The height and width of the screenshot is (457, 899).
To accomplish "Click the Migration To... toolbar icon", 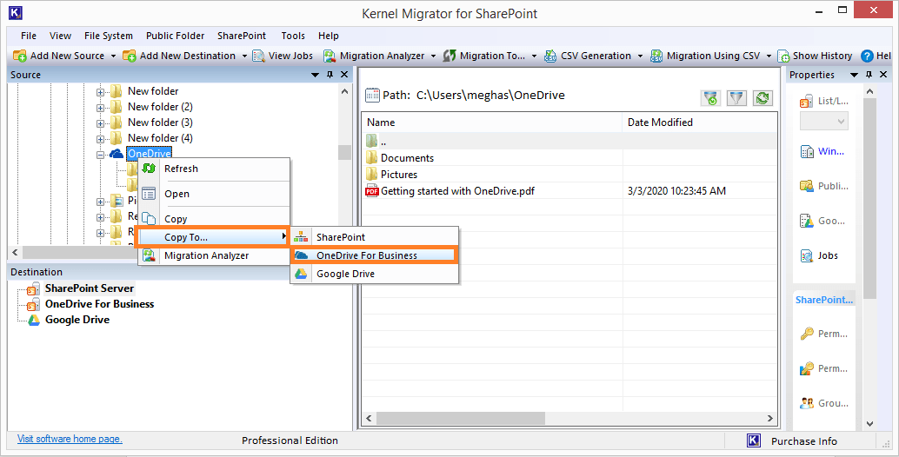I will pos(450,56).
